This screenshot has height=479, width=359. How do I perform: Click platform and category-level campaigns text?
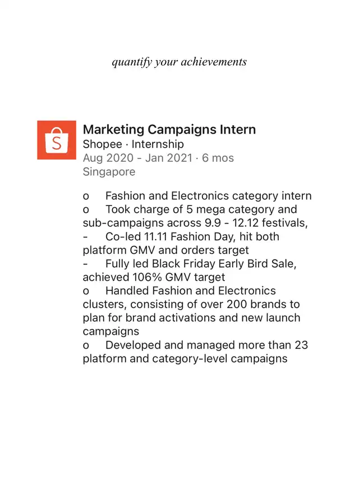point(185,359)
